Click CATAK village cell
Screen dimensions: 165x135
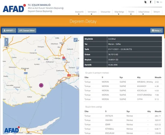point(140,99)
